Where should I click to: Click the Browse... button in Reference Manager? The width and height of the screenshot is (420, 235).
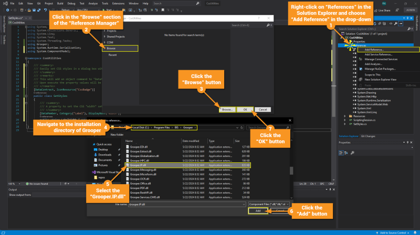[227, 109]
